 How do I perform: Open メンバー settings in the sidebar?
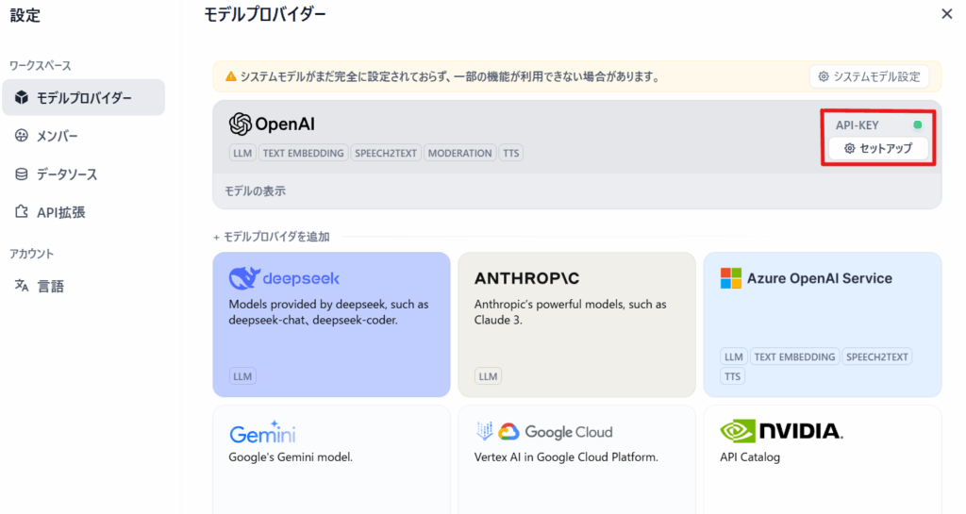[x=57, y=136]
